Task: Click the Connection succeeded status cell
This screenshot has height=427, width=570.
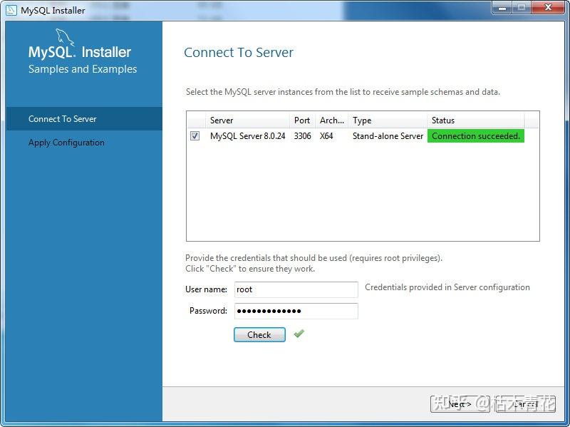Action: [476, 135]
